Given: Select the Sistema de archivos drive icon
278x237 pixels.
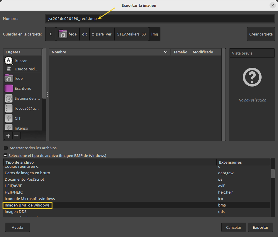Looking at the screenshot, I should pos(9,99).
